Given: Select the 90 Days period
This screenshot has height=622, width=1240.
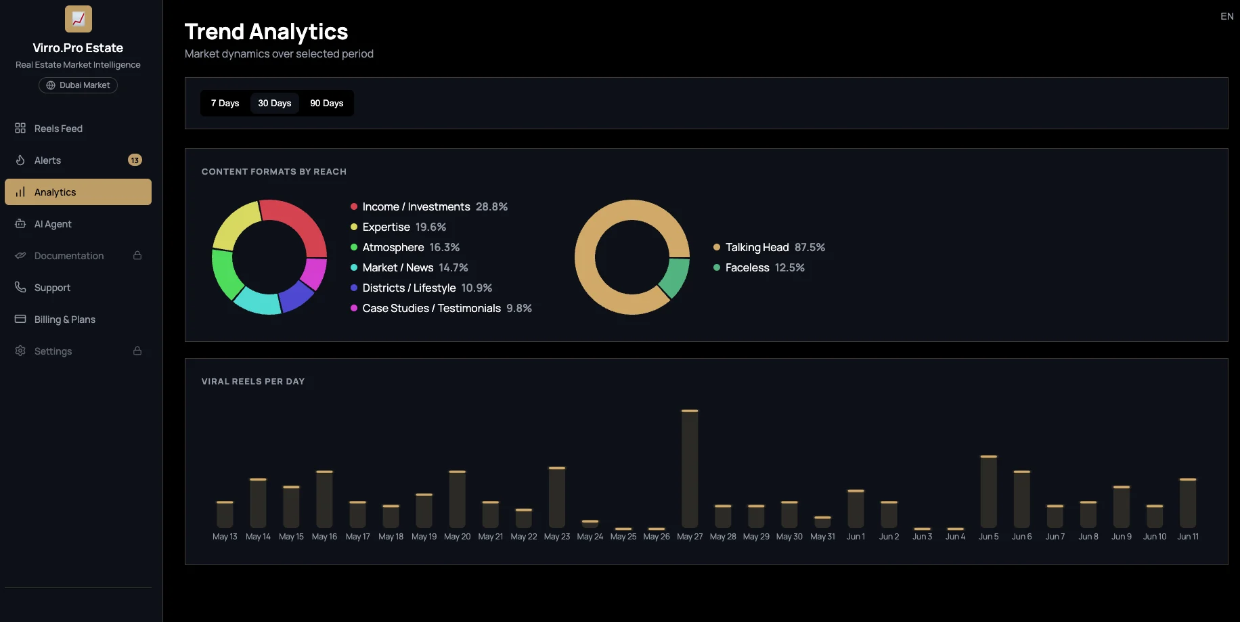Looking at the screenshot, I should coord(326,103).
